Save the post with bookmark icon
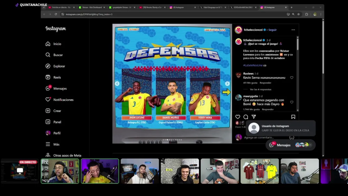Screen dimensions: 348x196 [x=293, y=117]
